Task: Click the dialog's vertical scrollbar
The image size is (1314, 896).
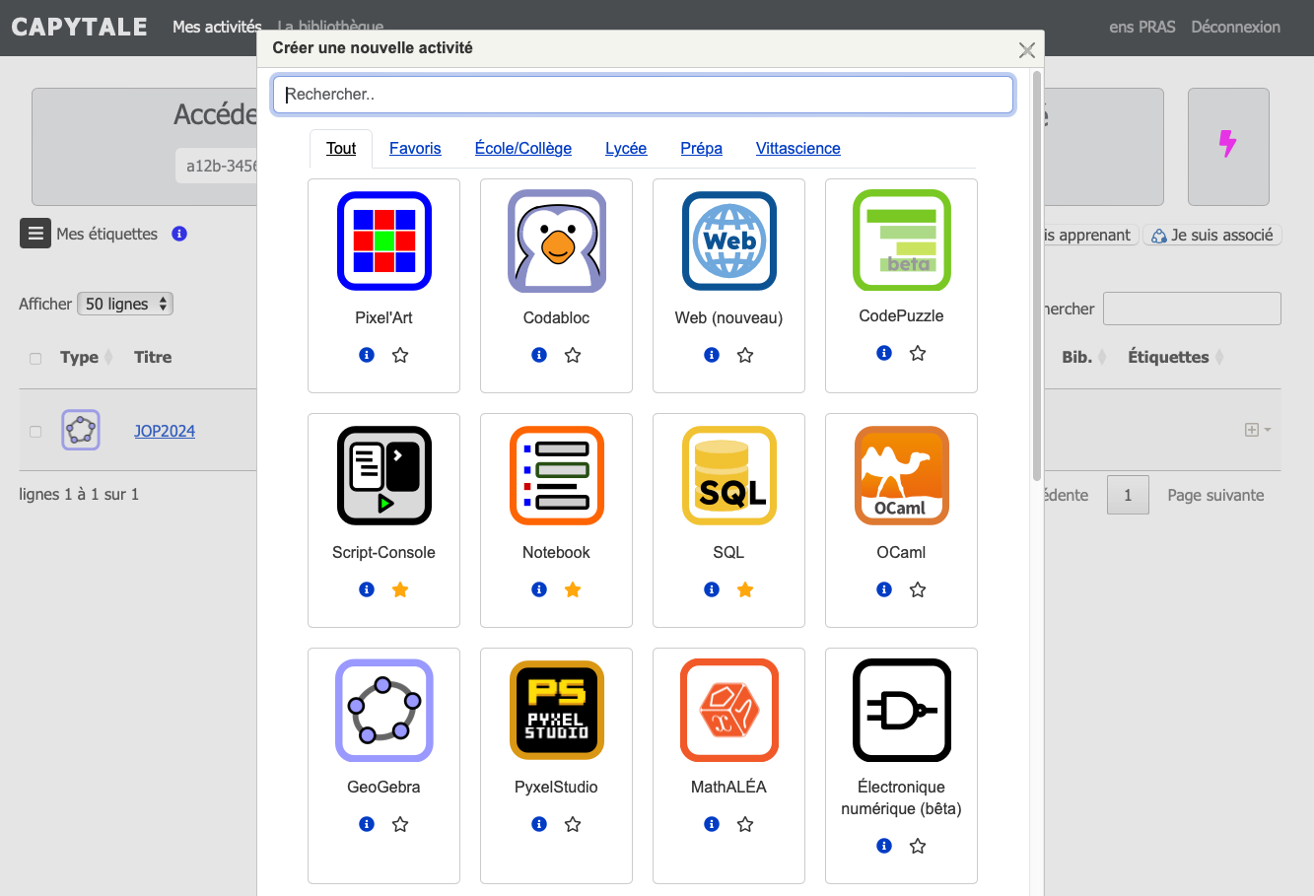Action: click(1036, 276)
